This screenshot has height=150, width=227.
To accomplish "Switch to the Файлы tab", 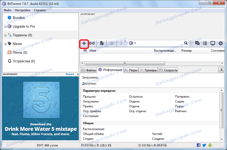I will (x=89, y=70).
